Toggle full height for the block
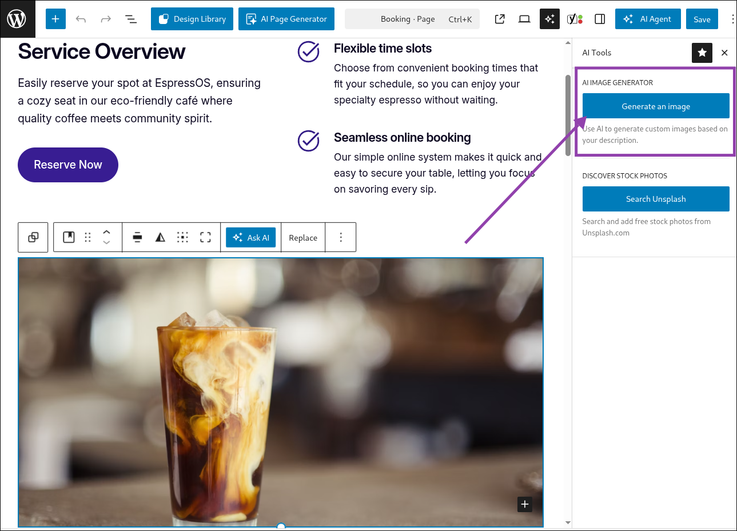This screenshot has width=737, height=531. [x=205, y=237]
